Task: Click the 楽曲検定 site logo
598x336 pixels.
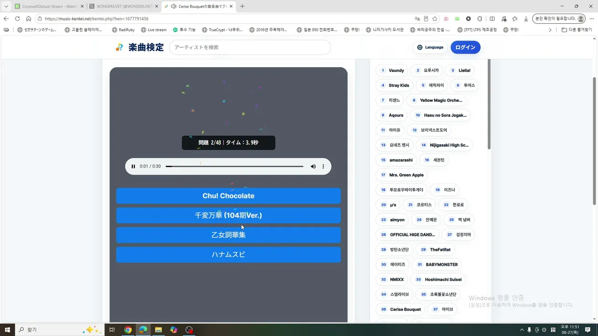Action: point(140,47)
